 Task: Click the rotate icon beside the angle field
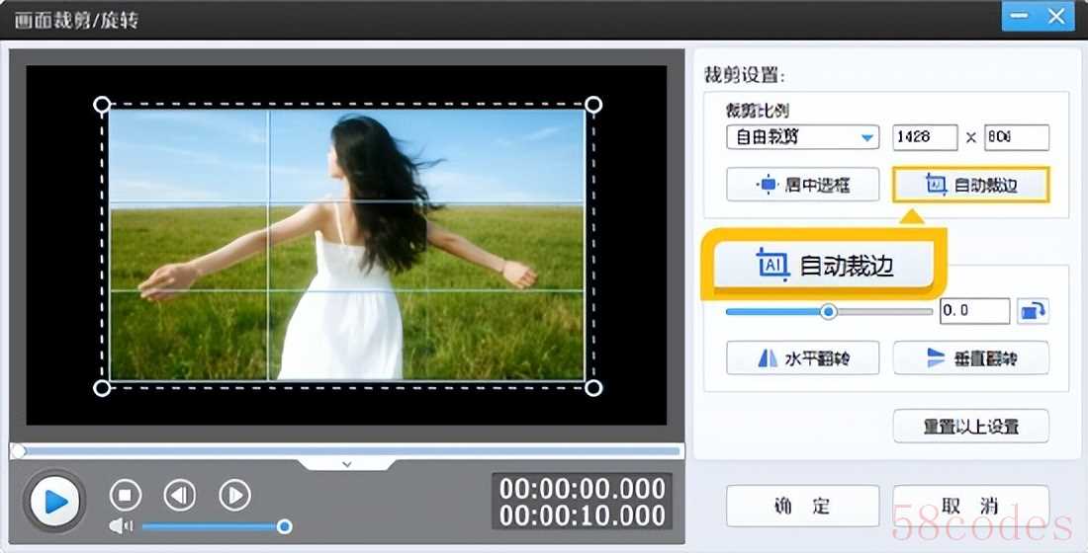(1034, 311)
